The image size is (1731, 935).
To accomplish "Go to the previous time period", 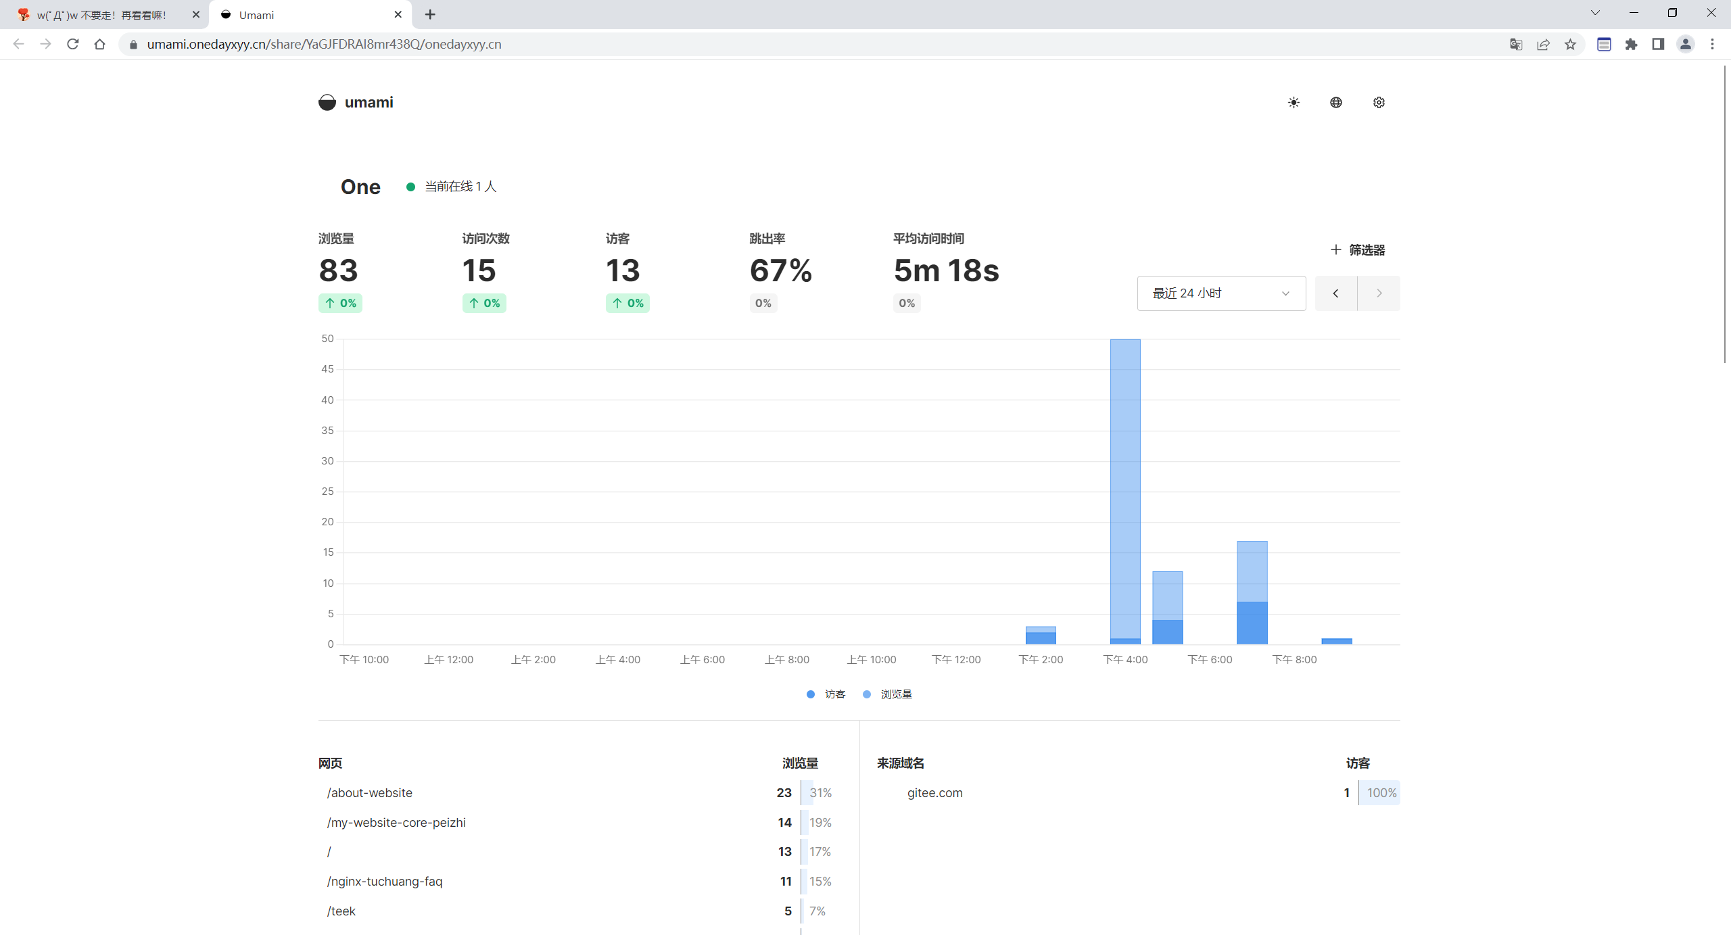I will coord(1335,293).
